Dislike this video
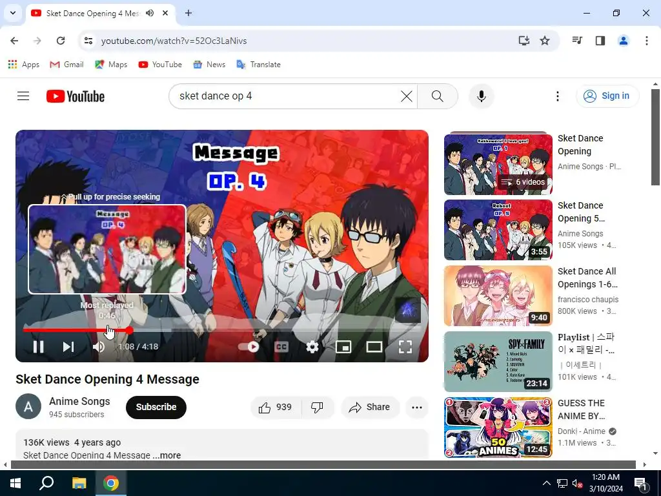661x496 pixels. 317,408
